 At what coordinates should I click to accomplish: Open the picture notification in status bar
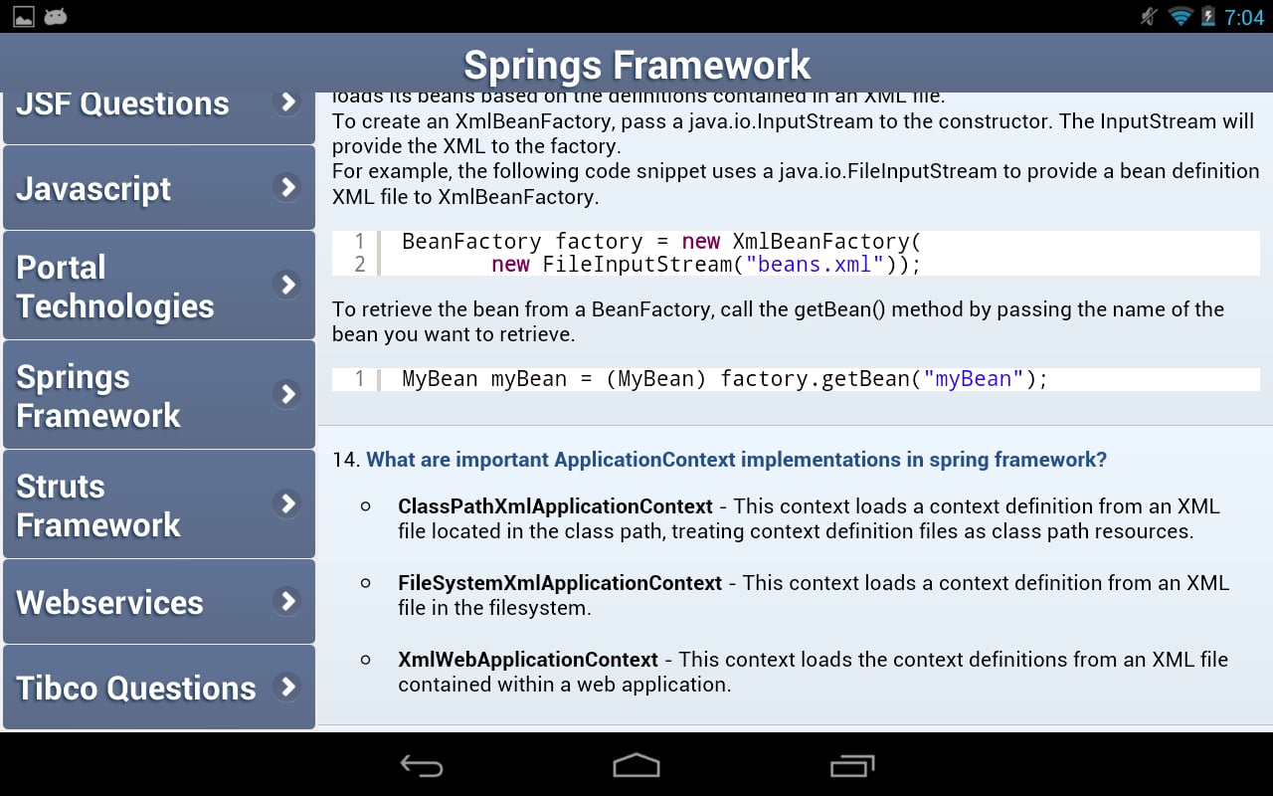[x=23, y=16]
